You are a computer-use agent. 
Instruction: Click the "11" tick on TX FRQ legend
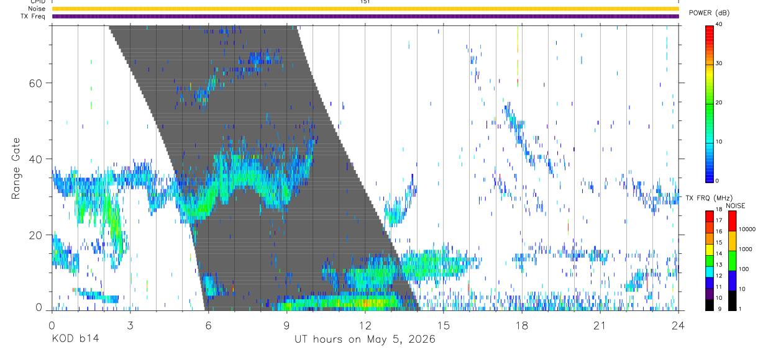tap(719, 287)
